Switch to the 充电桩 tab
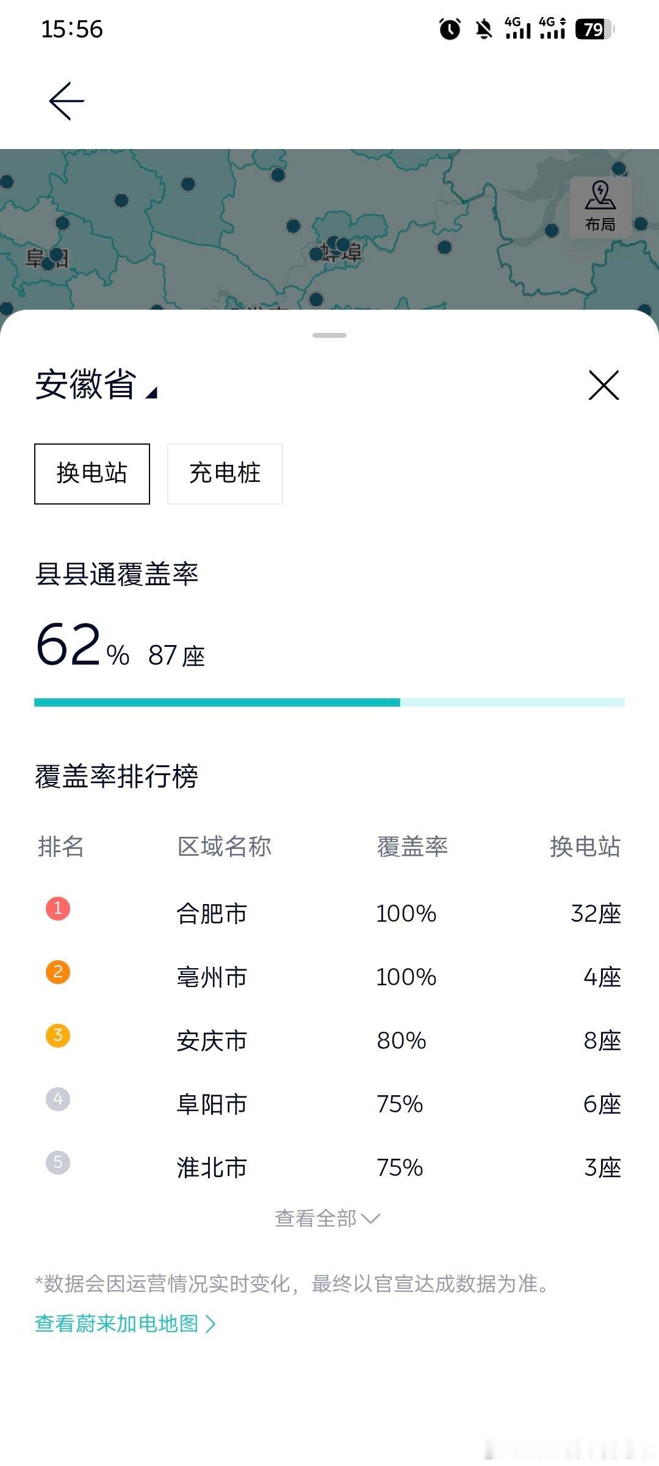The width and height of the screenshot is (659, 1466). point(225,473)
